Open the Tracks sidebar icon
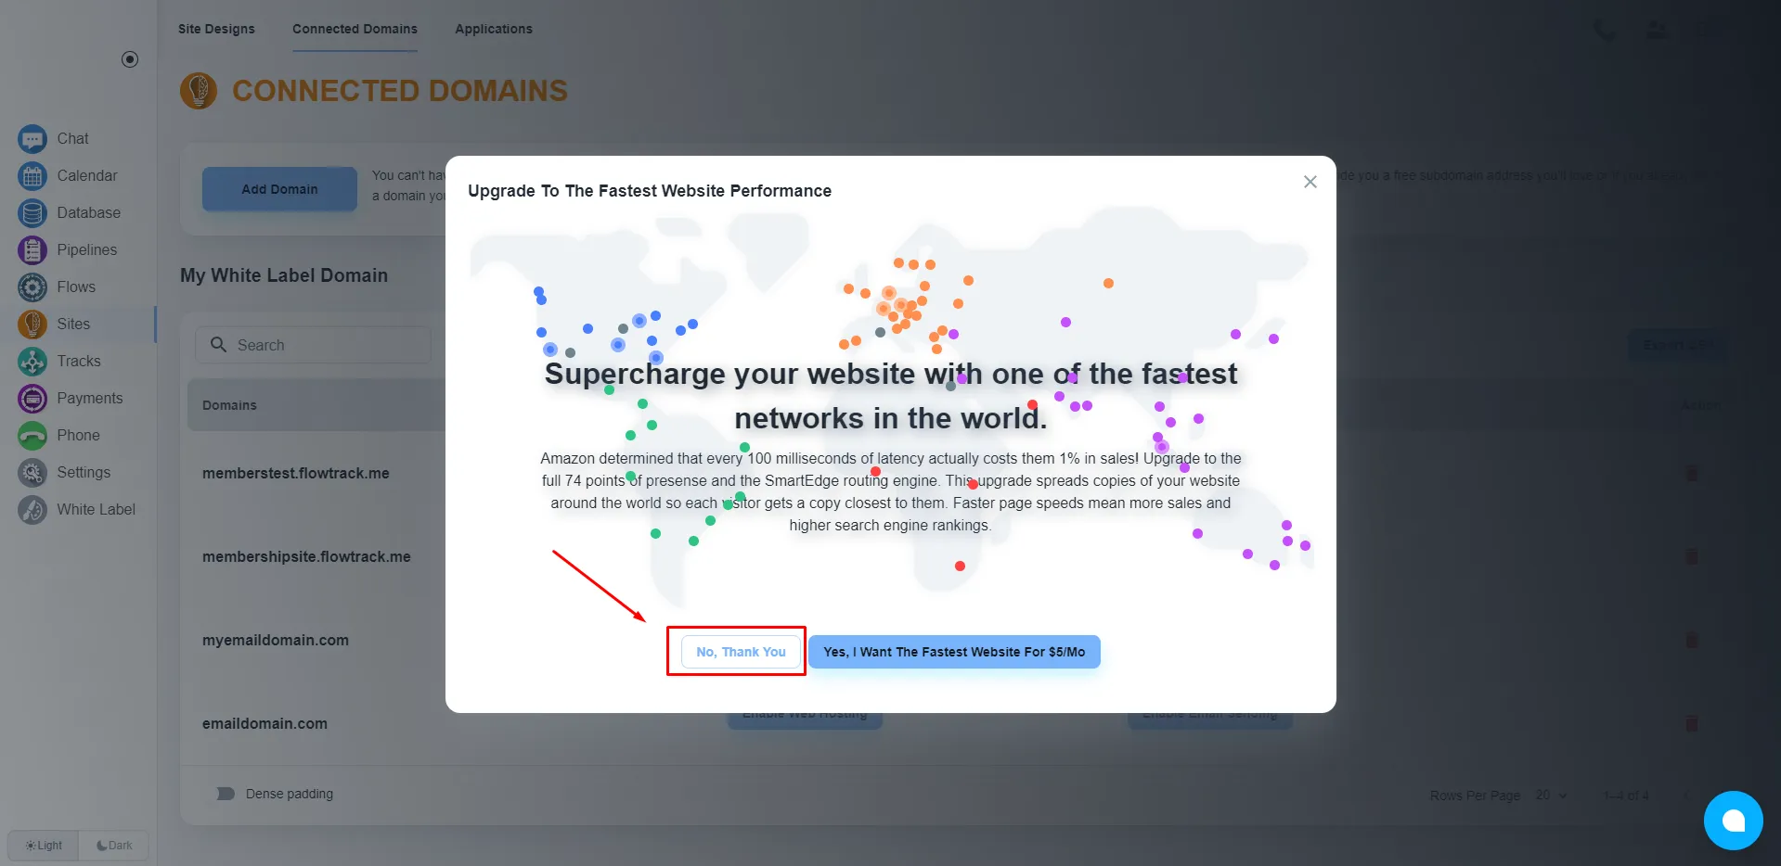The width and height of the screenshot is (1781, 866). pyautogui.click(x=32, y=361)
